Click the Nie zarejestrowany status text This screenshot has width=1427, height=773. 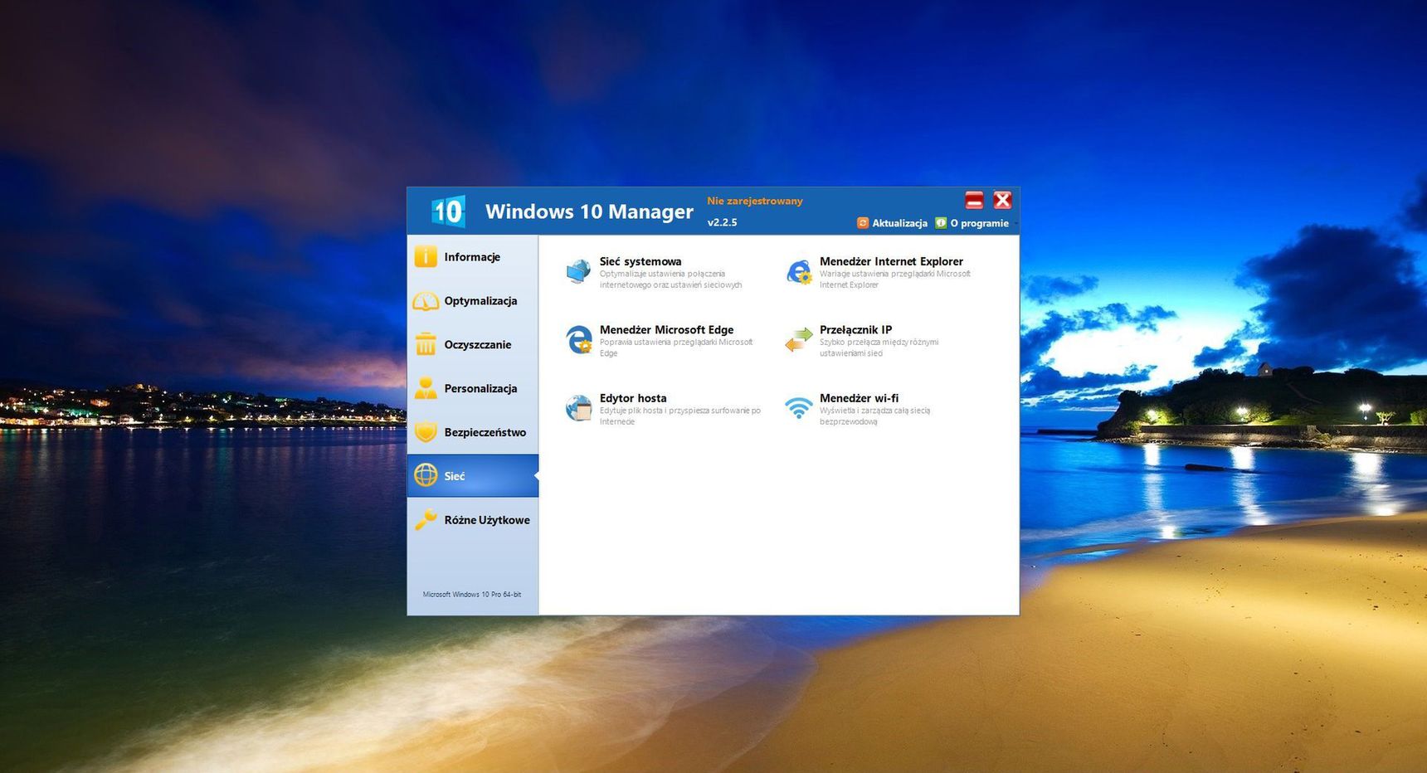pos(755,201)
